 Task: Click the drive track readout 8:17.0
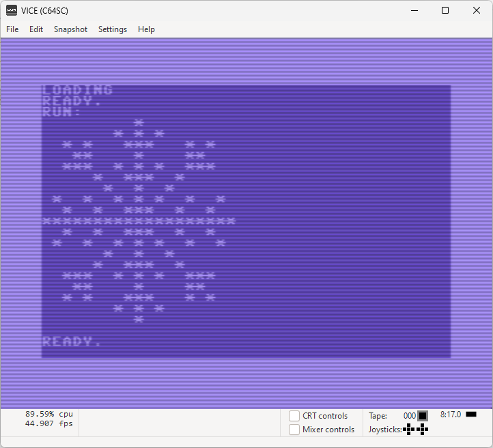[x=451, y=415]
